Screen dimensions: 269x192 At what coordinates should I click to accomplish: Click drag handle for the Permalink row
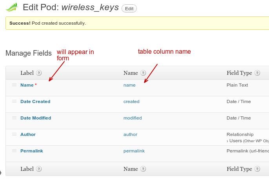(x=14, y=151)
